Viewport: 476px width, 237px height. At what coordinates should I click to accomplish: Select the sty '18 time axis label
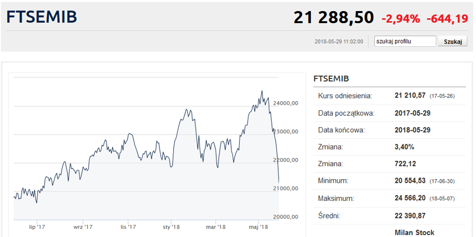tap(172, 227)
